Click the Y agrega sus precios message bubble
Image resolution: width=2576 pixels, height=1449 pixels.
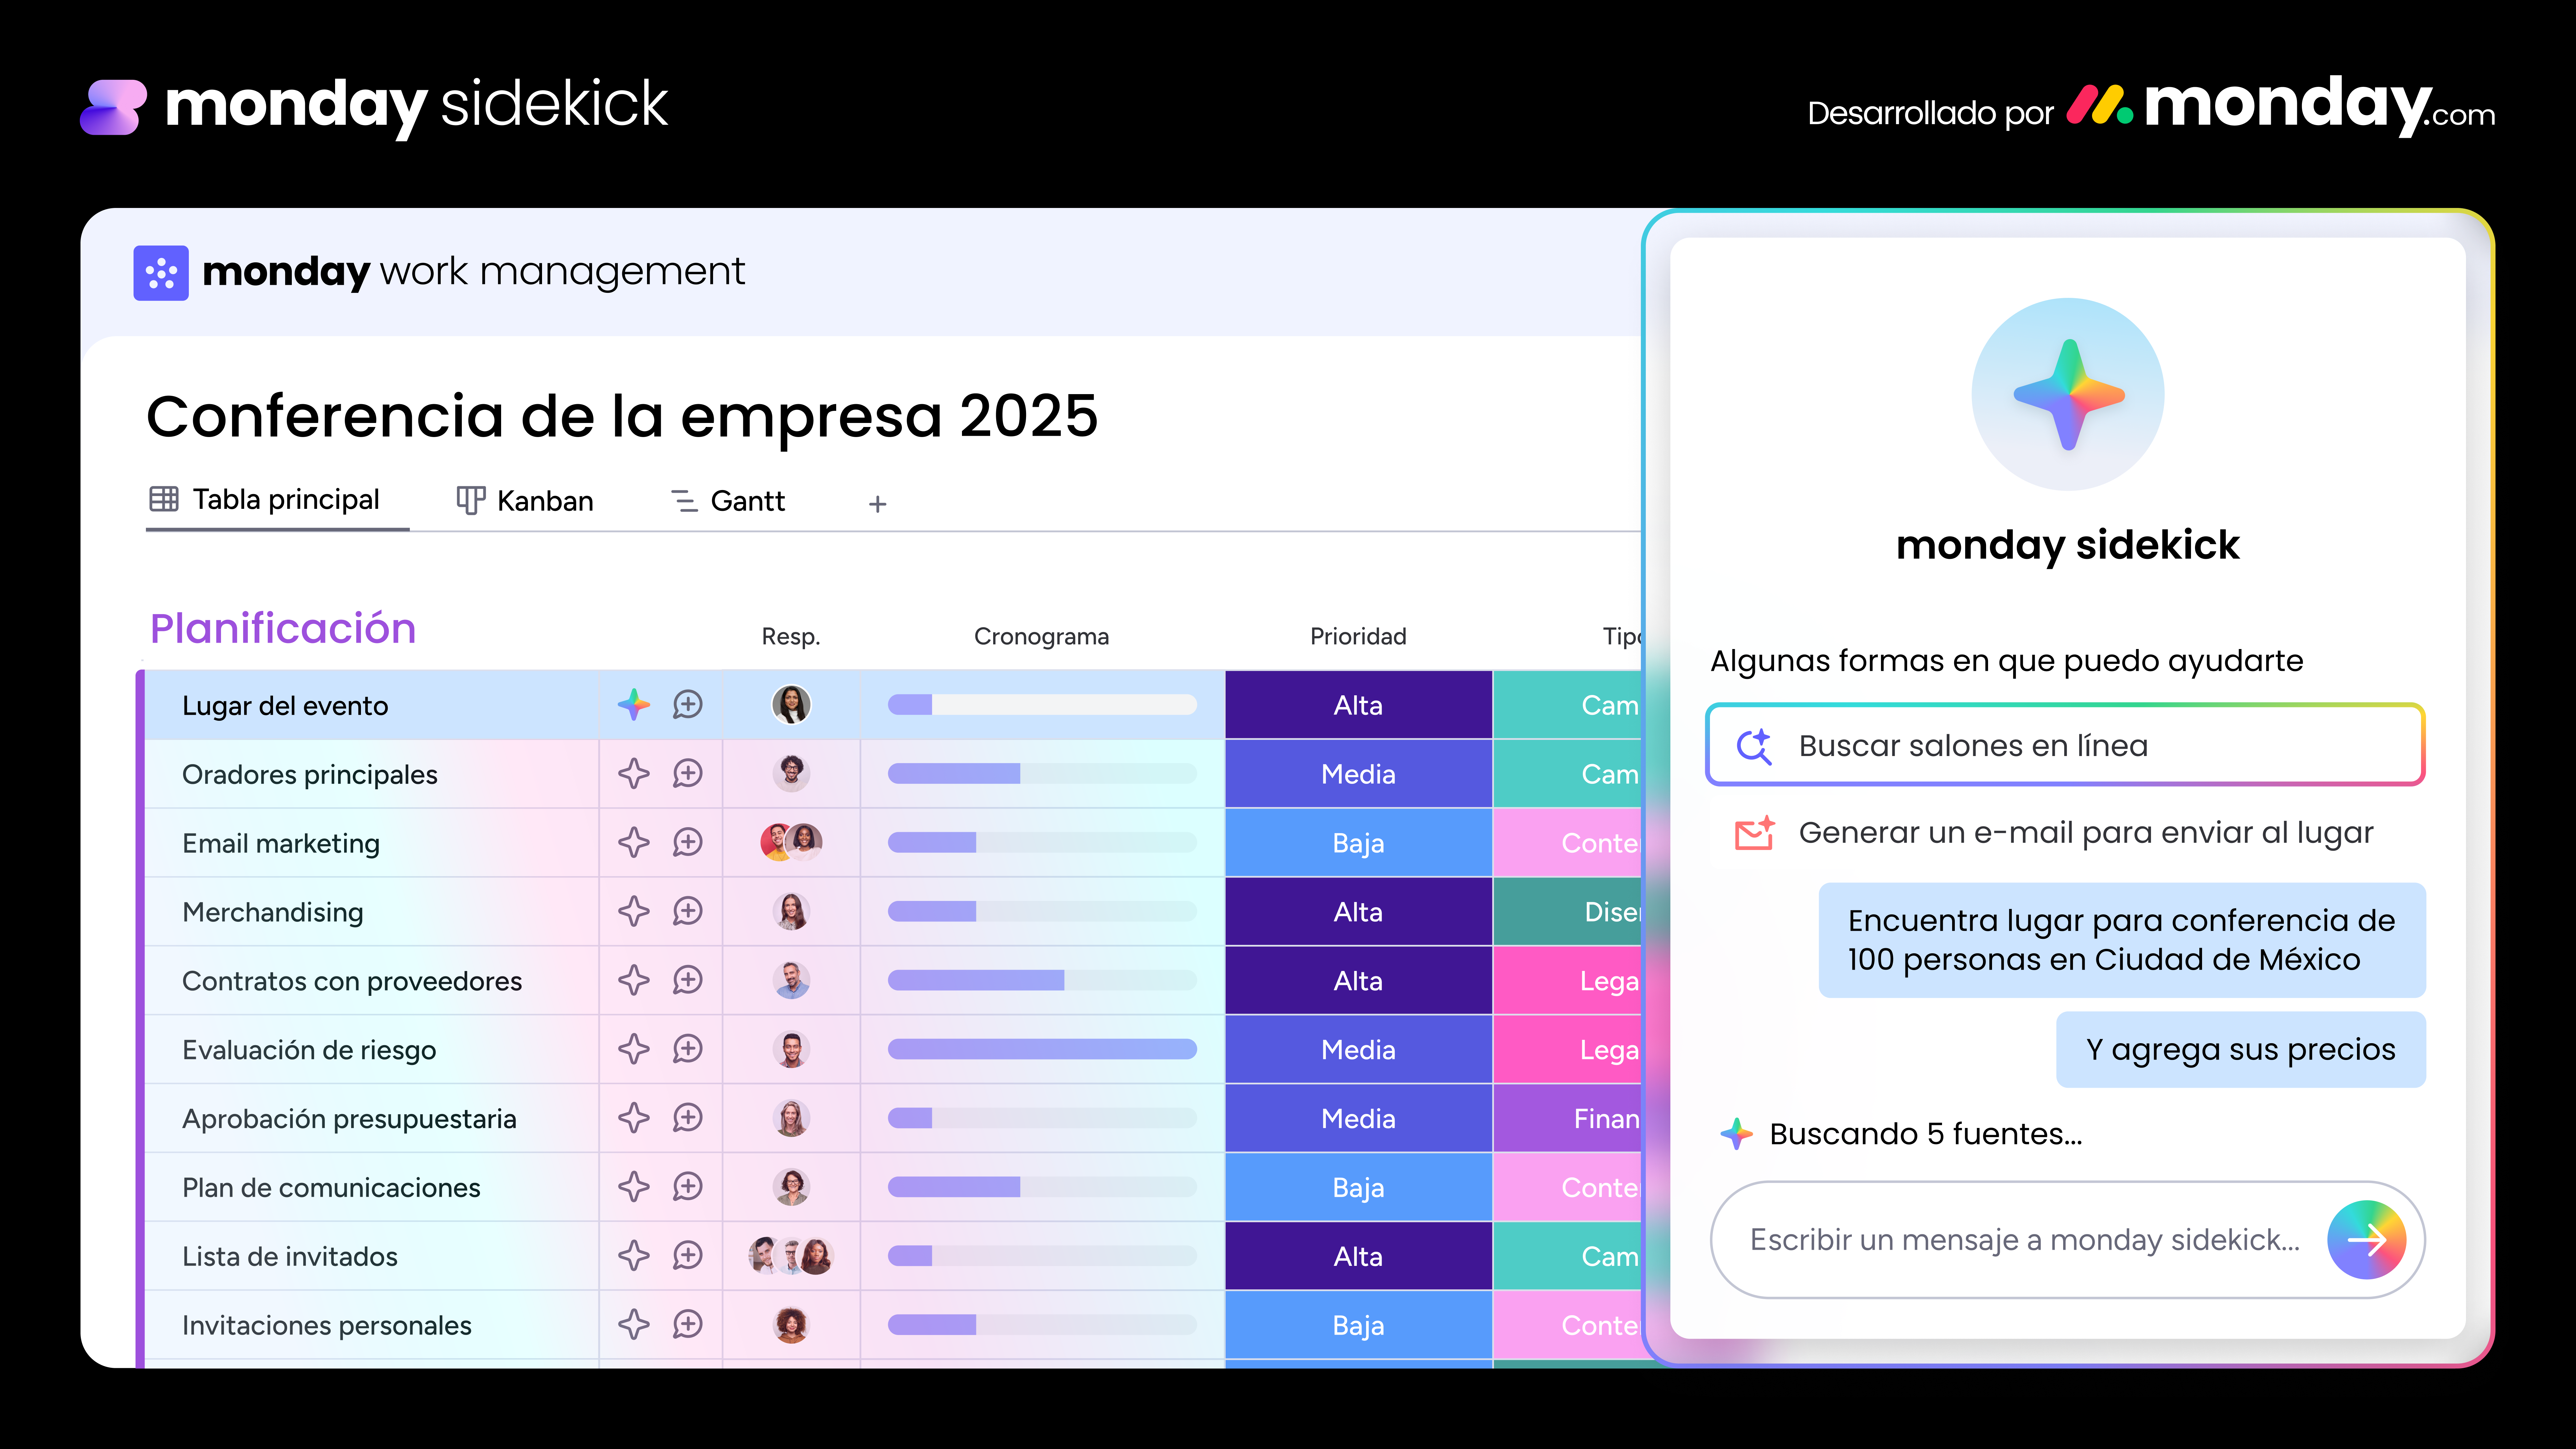(x=2241, y=1050)
